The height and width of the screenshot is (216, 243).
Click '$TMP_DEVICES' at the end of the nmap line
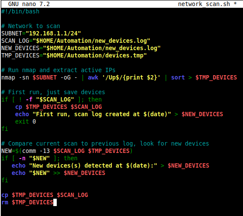pyautogui.click(x=216, y=77)
